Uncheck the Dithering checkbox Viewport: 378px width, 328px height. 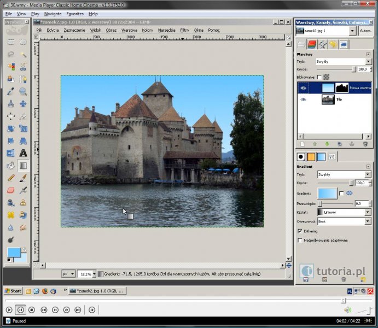(300, 231)
